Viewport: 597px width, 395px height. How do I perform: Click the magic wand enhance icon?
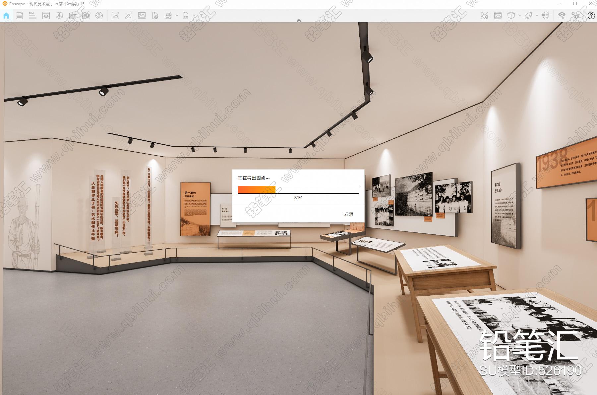(128, 16)
